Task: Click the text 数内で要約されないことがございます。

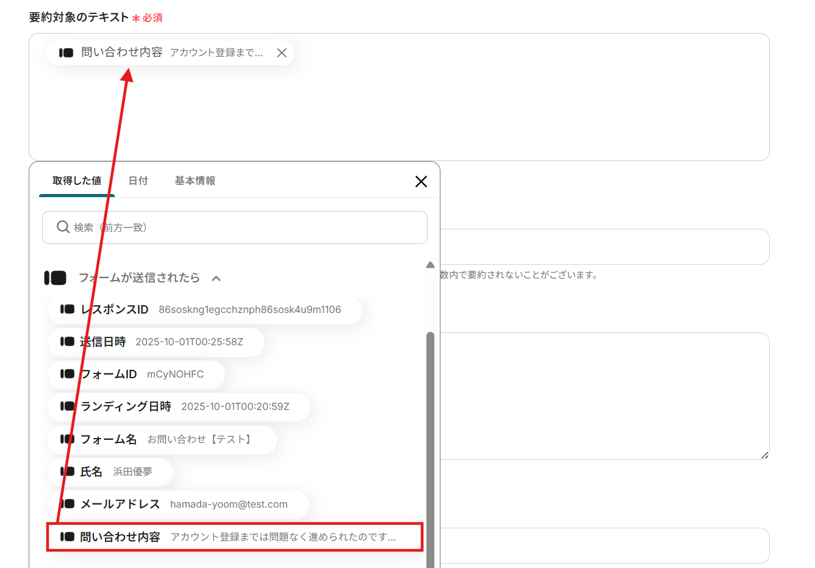Action: [x=519, y=275]
